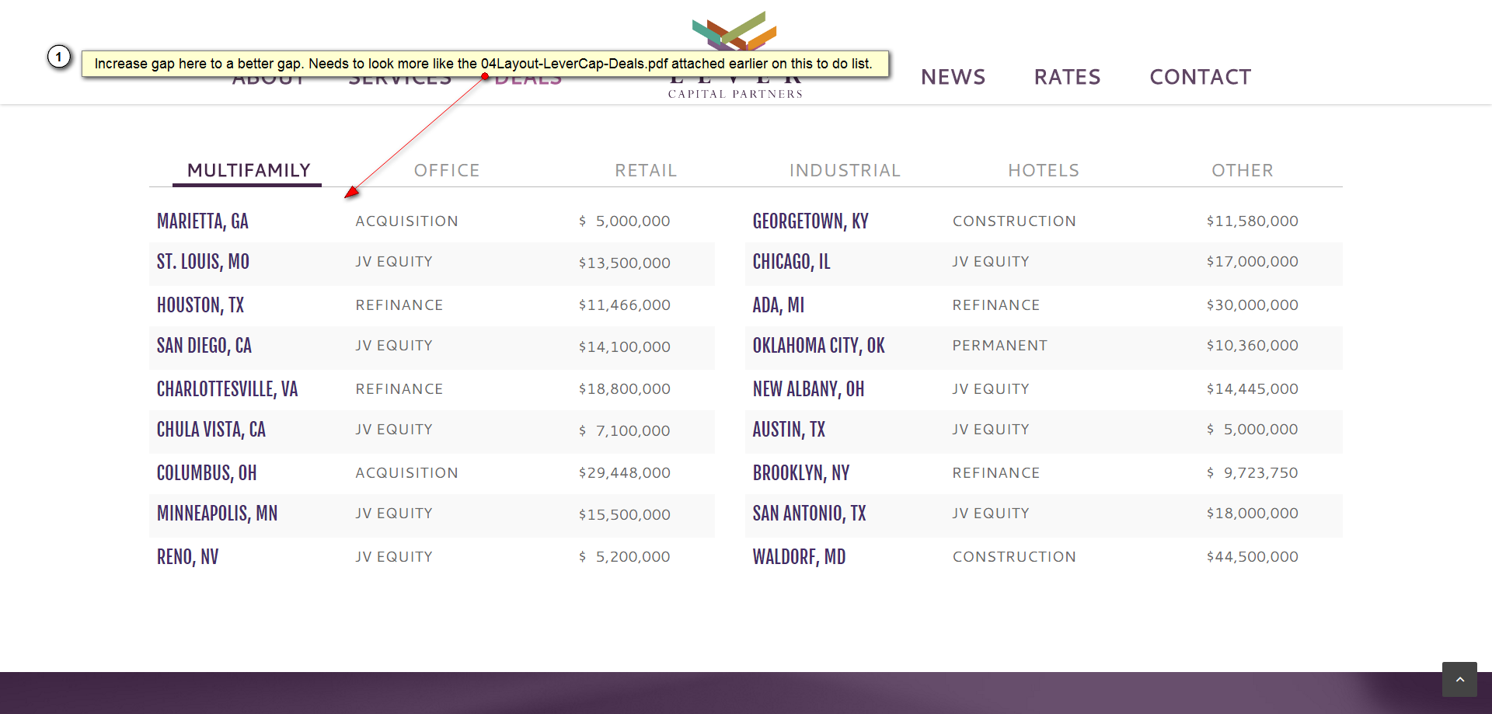This screenshot has width=1492, height=714.
Task: Select the Austin, TX deal
Action: (x=790, y=430)
